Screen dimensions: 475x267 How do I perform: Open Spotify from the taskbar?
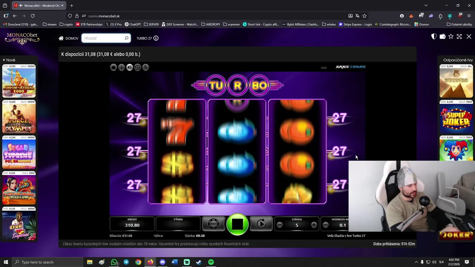[x=211, y=262]
